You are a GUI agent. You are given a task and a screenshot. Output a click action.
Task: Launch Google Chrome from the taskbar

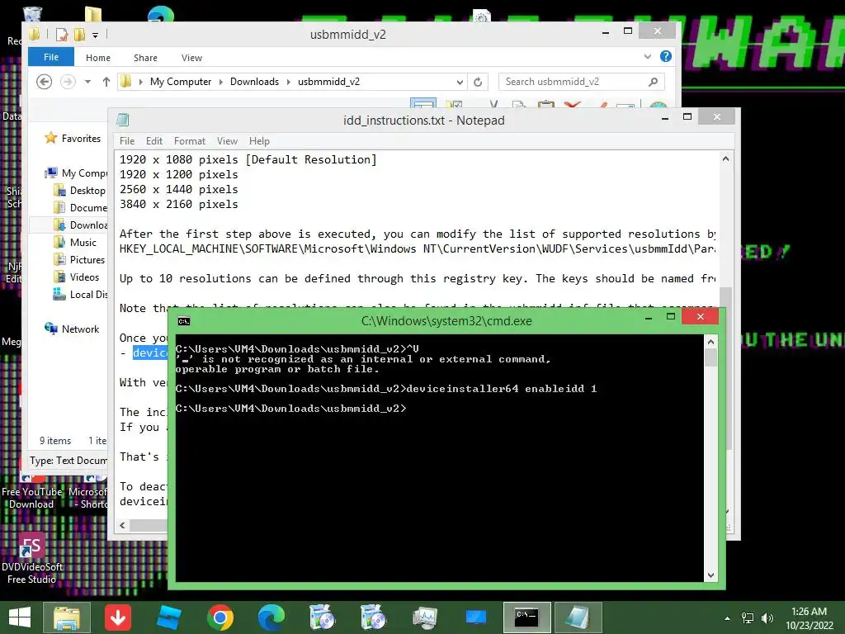(220, 617)
